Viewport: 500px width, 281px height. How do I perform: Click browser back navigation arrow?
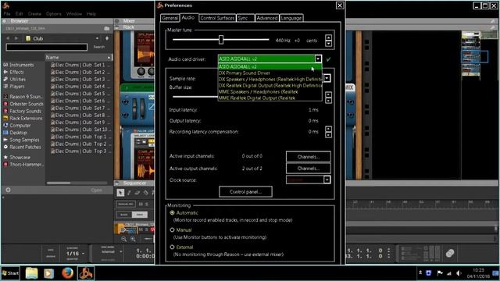[x=9, y=38]
